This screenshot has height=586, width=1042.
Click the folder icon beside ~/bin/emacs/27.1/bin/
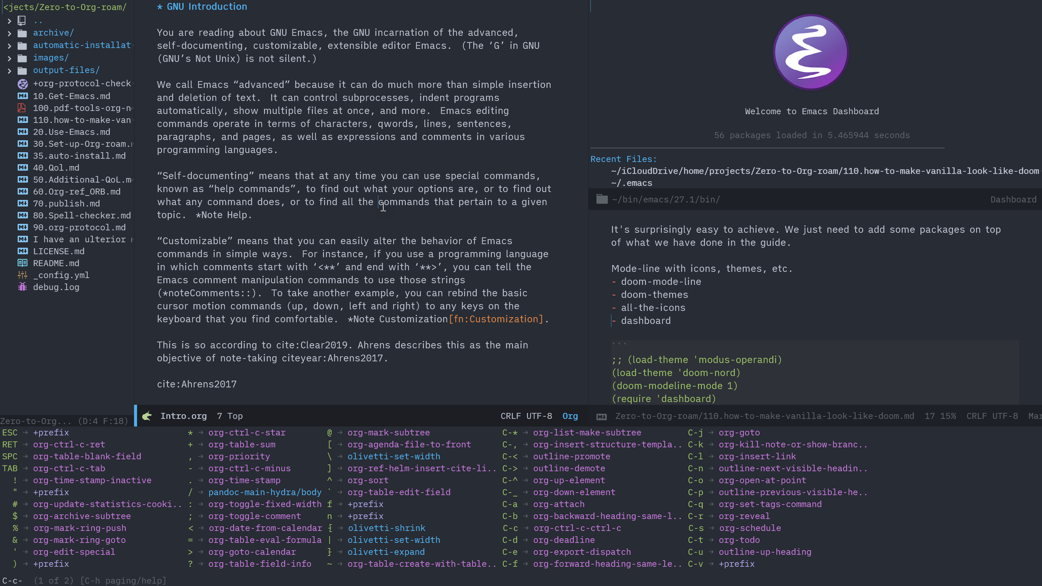602,199
